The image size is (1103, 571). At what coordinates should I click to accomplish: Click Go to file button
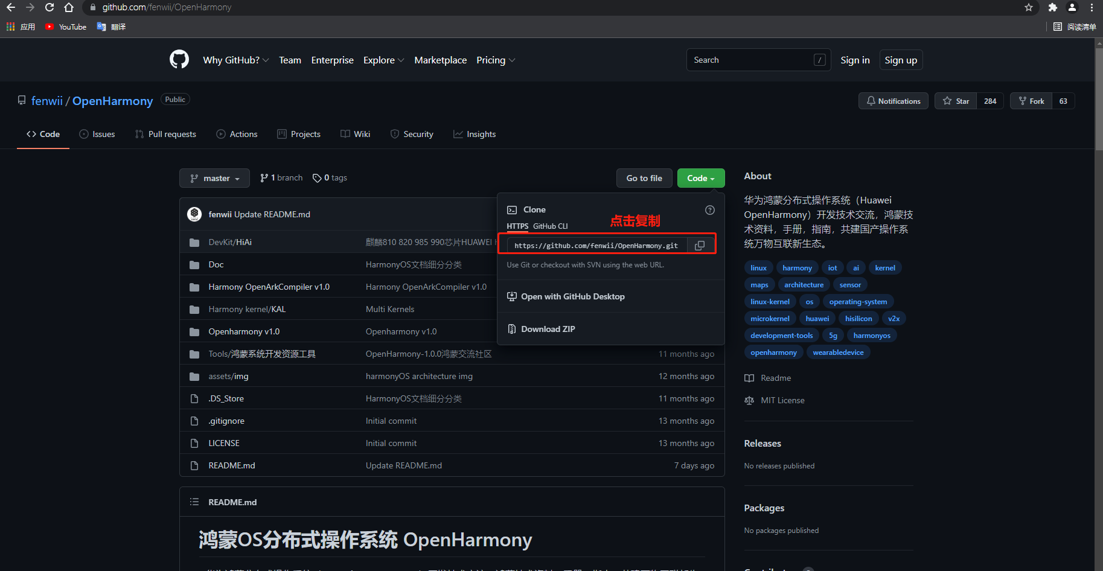click(644, 178)
